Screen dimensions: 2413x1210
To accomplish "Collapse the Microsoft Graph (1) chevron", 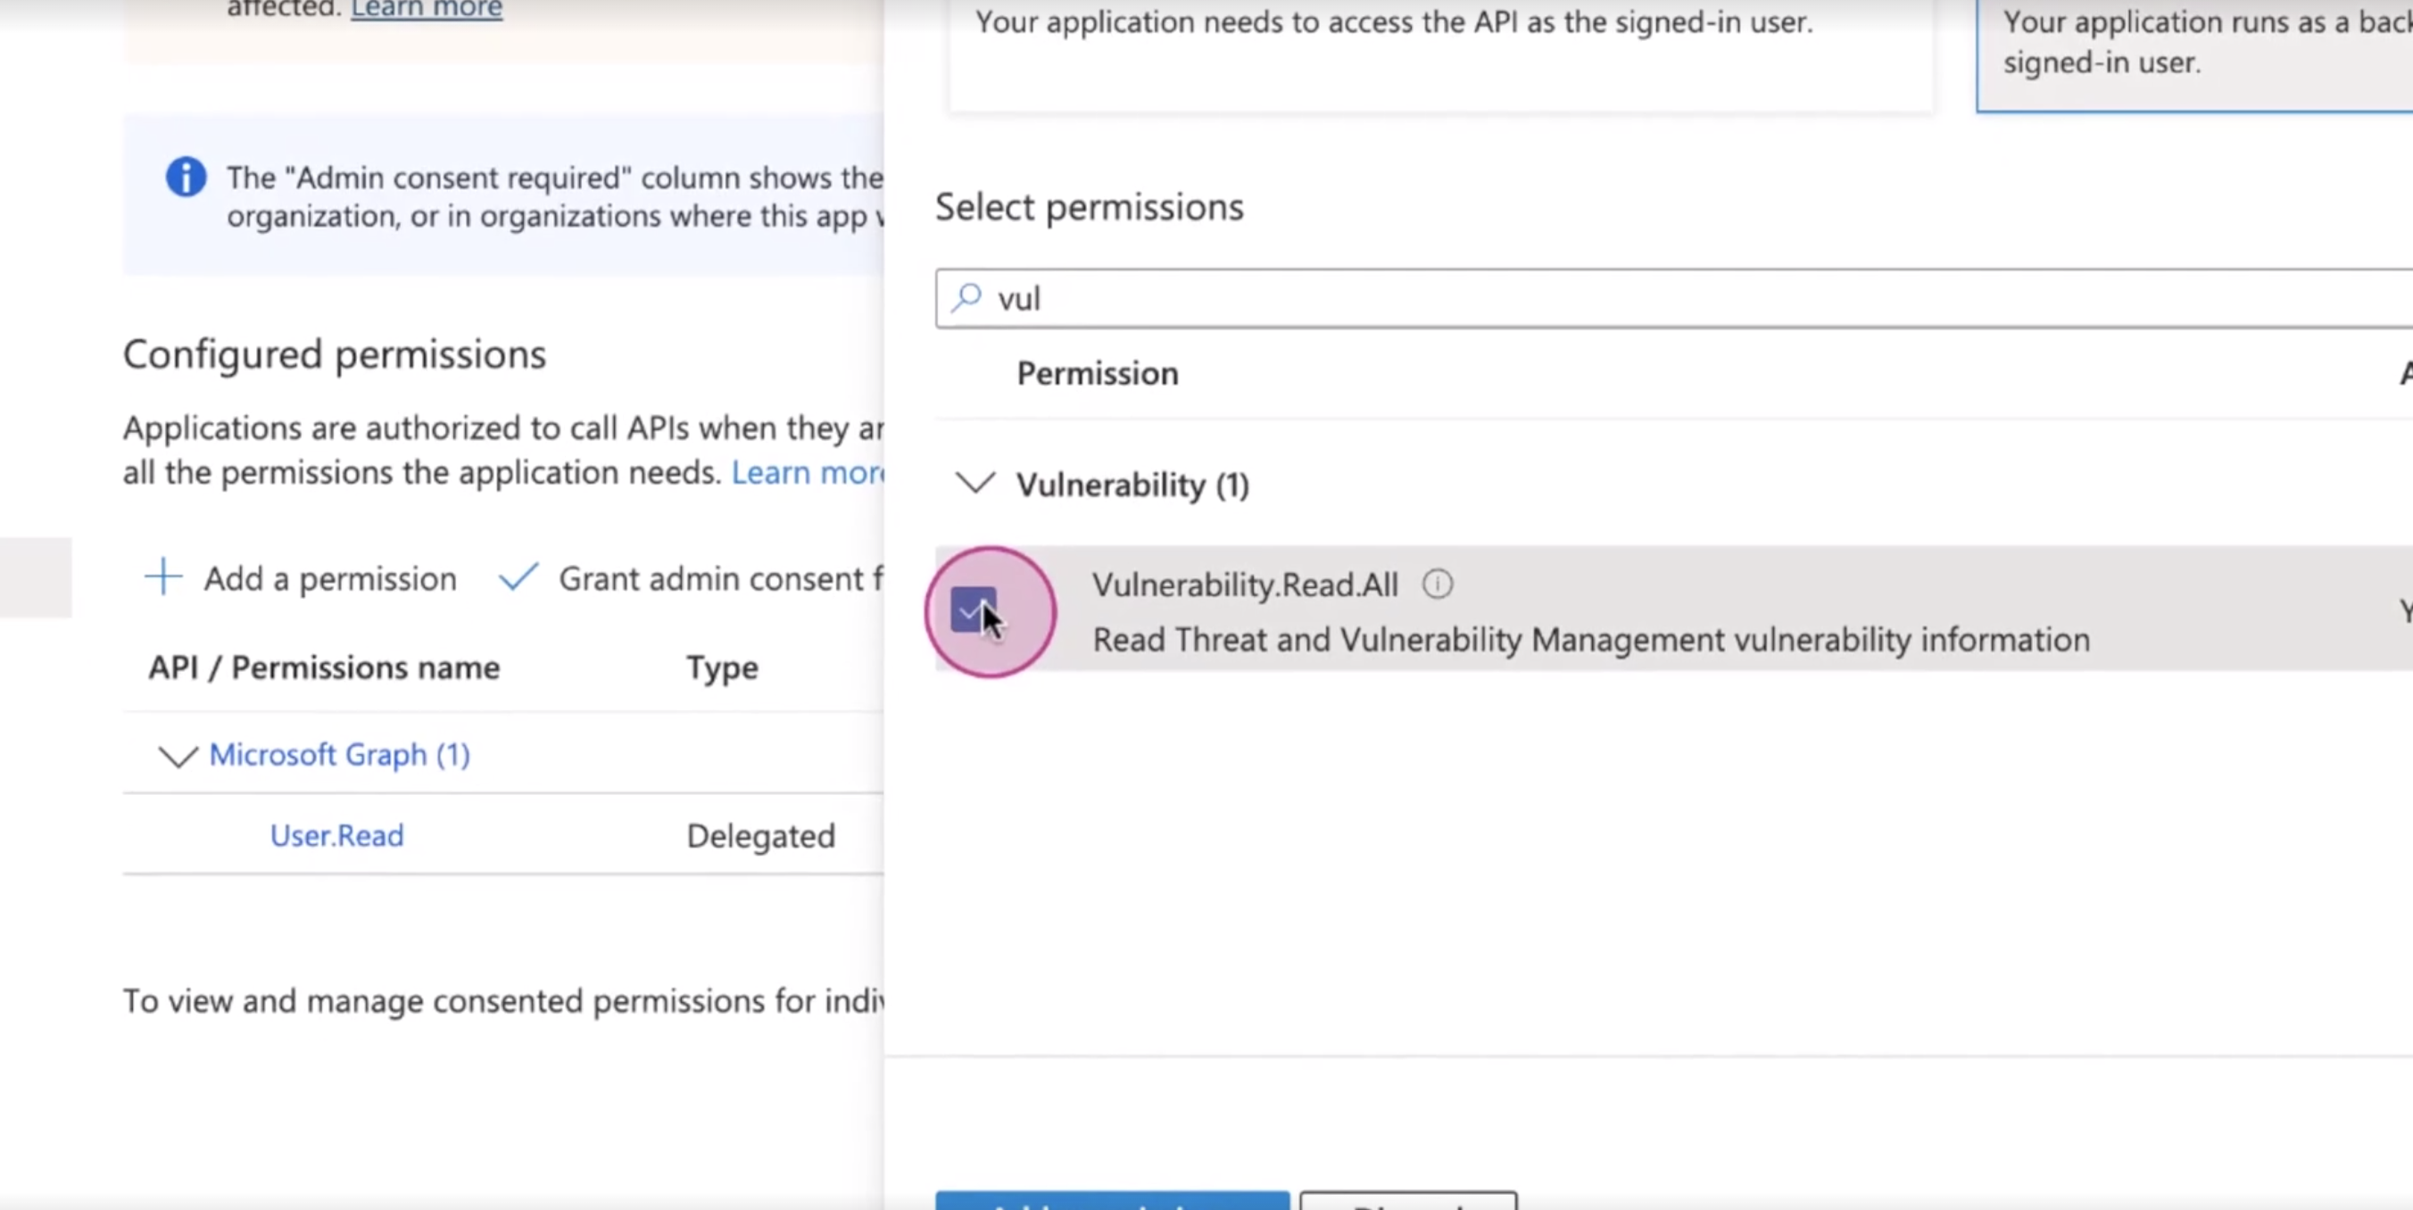I will click(x=178, y=755).
